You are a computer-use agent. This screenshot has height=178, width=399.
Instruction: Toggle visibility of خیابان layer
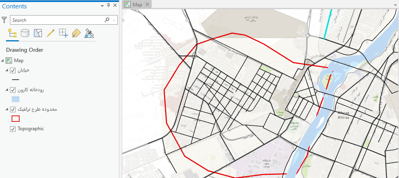tap(13, 70)
